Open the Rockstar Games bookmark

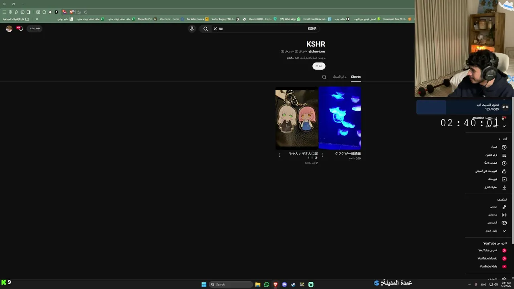point(198,19)
